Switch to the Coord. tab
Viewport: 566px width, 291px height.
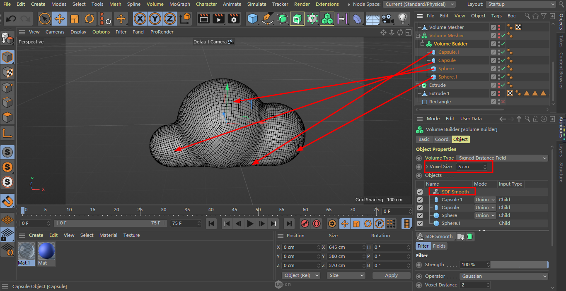coord(442,139)
